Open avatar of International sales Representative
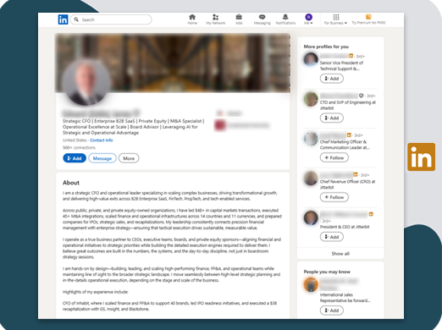Viewport: 442px width, 330px height. (311, 284)
